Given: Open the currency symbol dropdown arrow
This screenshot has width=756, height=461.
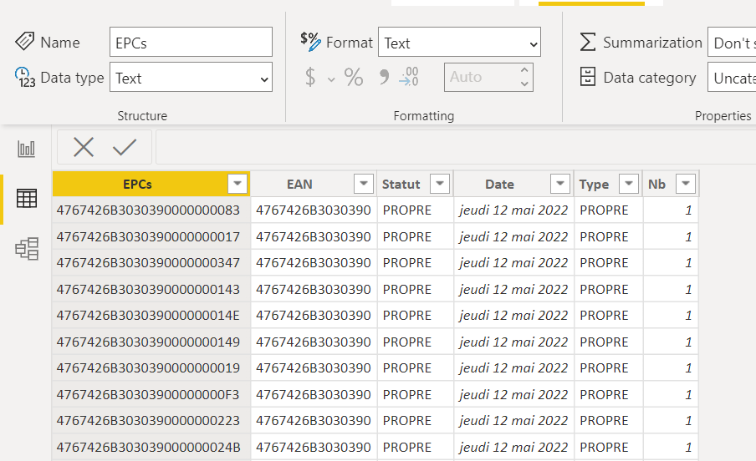Looking at the screenshot, I should point(331,79).
